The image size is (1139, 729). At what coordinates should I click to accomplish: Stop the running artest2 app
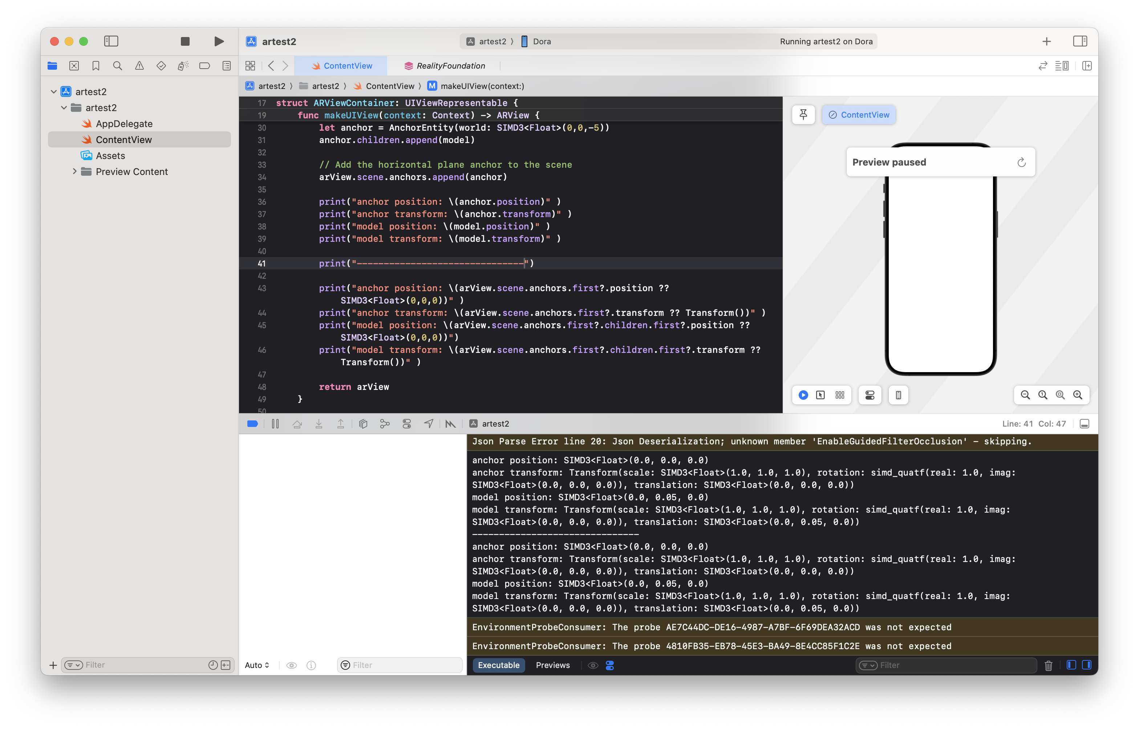[185, 42]
